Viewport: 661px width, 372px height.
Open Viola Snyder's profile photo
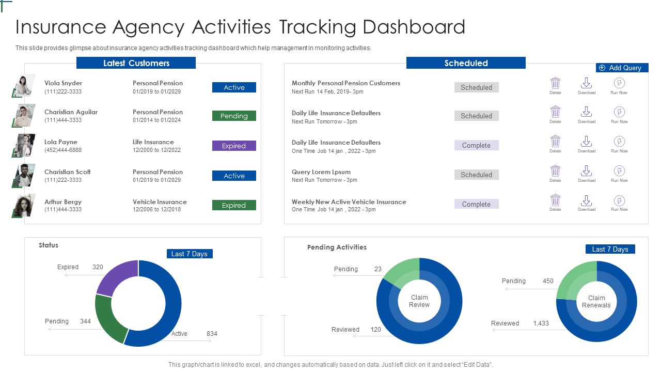pyautogui.click(x=23, y=85)
